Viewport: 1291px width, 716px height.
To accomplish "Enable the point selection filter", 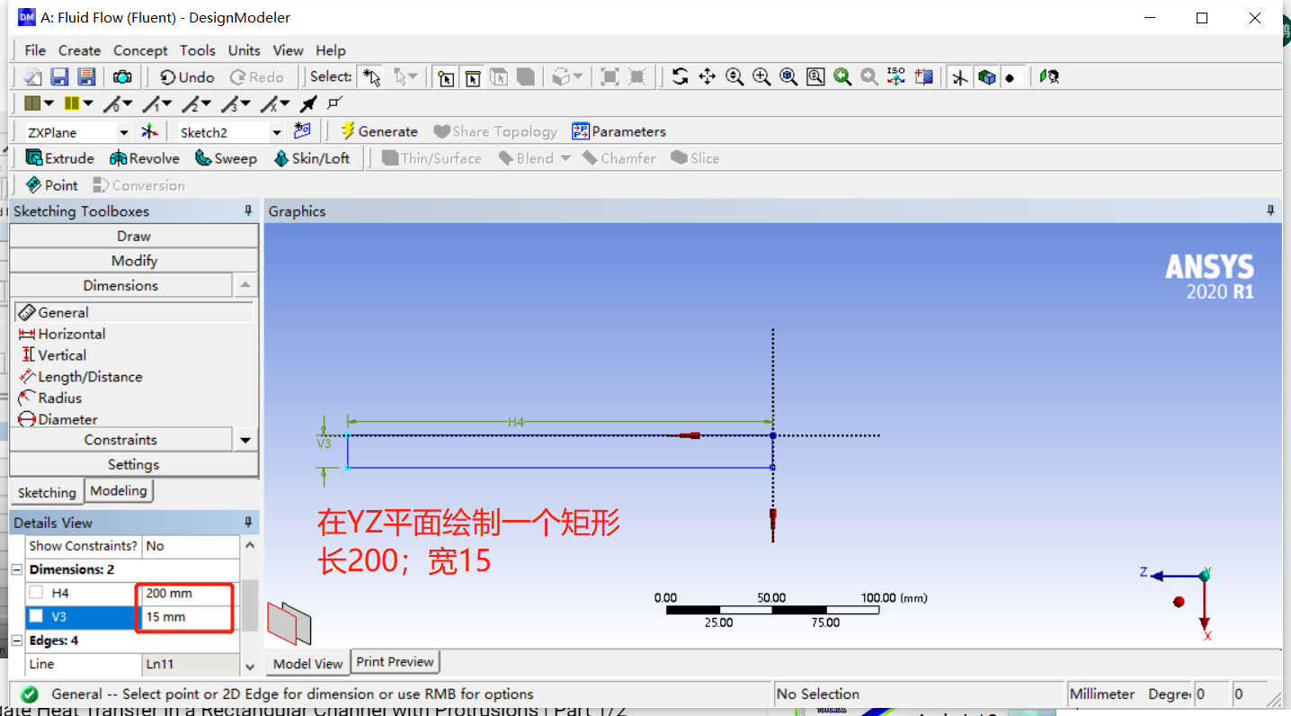I will pos(446,77).
